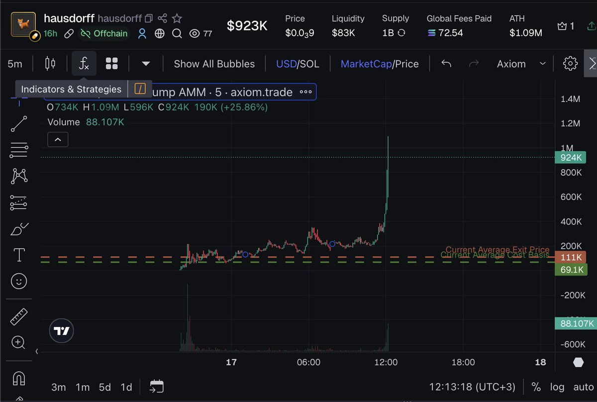Viewport: 597px width, 402px height.
Task: Set range to 1m
Action: 83,387
